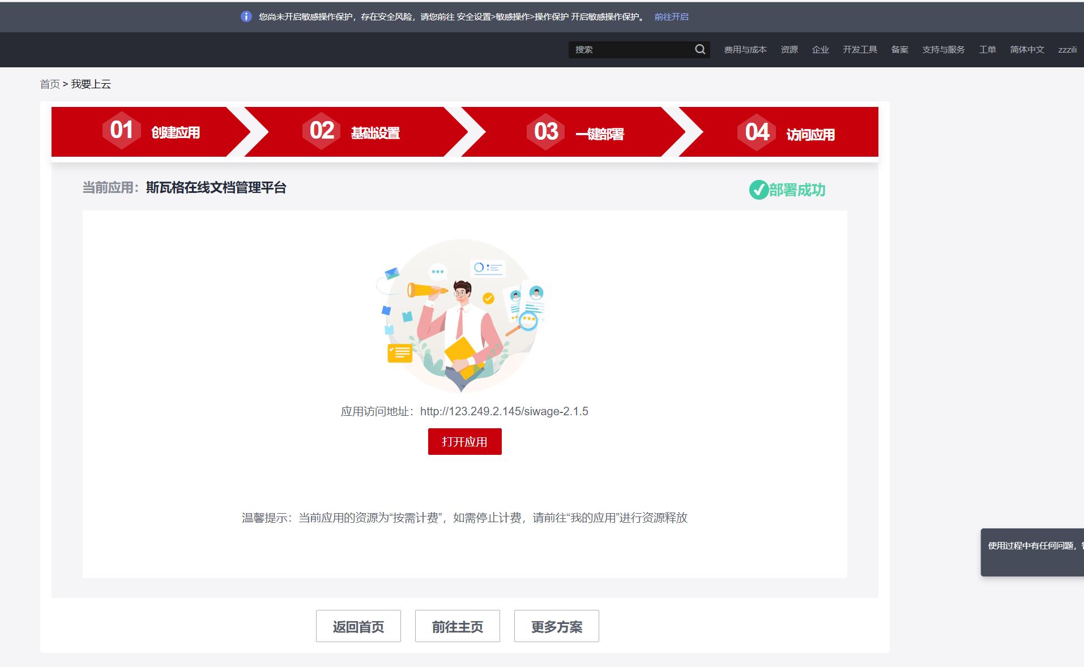The width and height of the screenshot is (1084, 667).
Task: Click 打开应用 to open the application
Action: (x=464, y=441)
